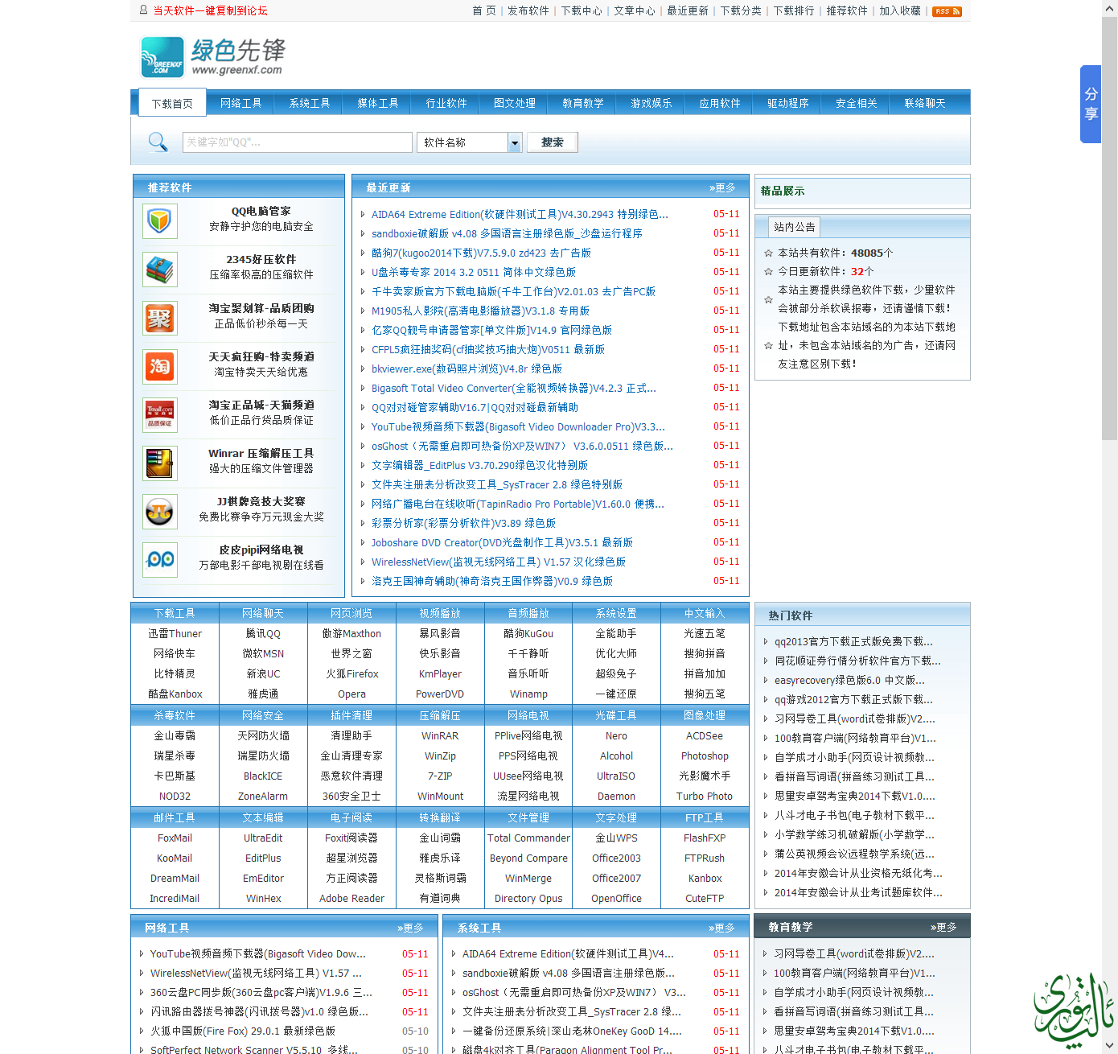Screen dimensions: 1118x1054
Task: Open the U盘杀毒专家 2014 link
Action: pos(474,272)
